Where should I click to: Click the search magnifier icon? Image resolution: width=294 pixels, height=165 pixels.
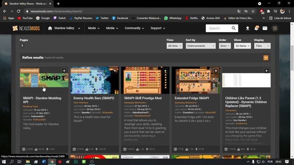point(233,28)
